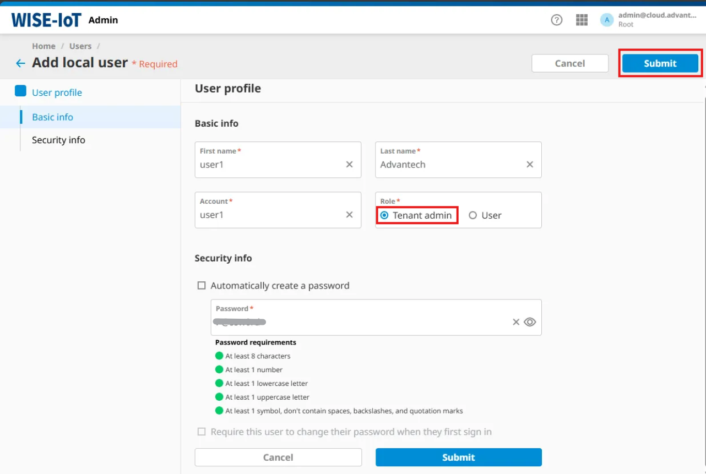Go to Security info sidebar section
The width and height of the screenshot is (706, 474).
(58, 140)
